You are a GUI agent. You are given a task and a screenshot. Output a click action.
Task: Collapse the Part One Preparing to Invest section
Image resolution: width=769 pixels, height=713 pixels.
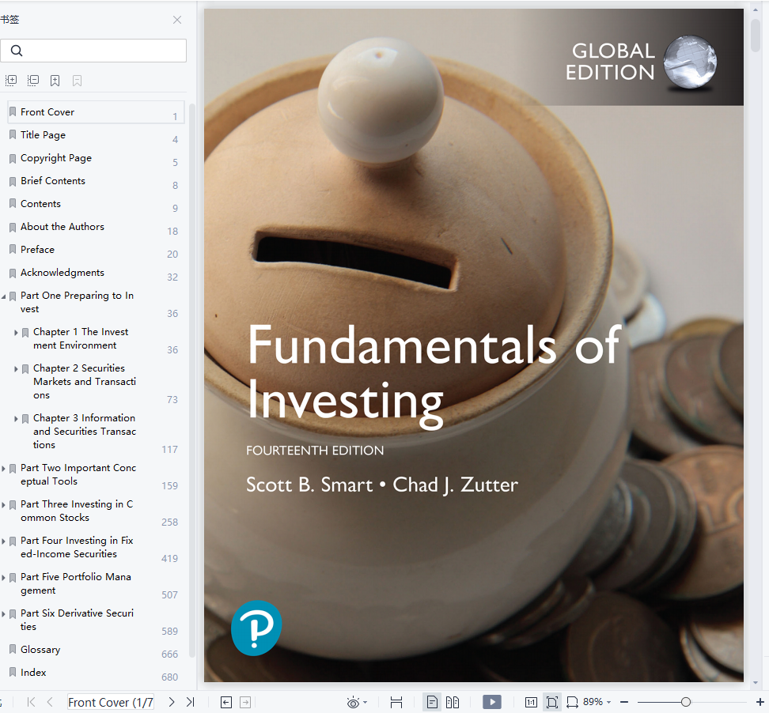point(3,296)
